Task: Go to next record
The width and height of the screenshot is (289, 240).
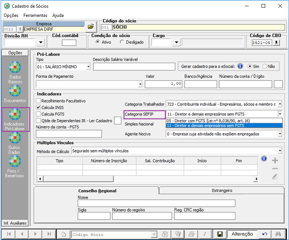Action: pos(35,234)
